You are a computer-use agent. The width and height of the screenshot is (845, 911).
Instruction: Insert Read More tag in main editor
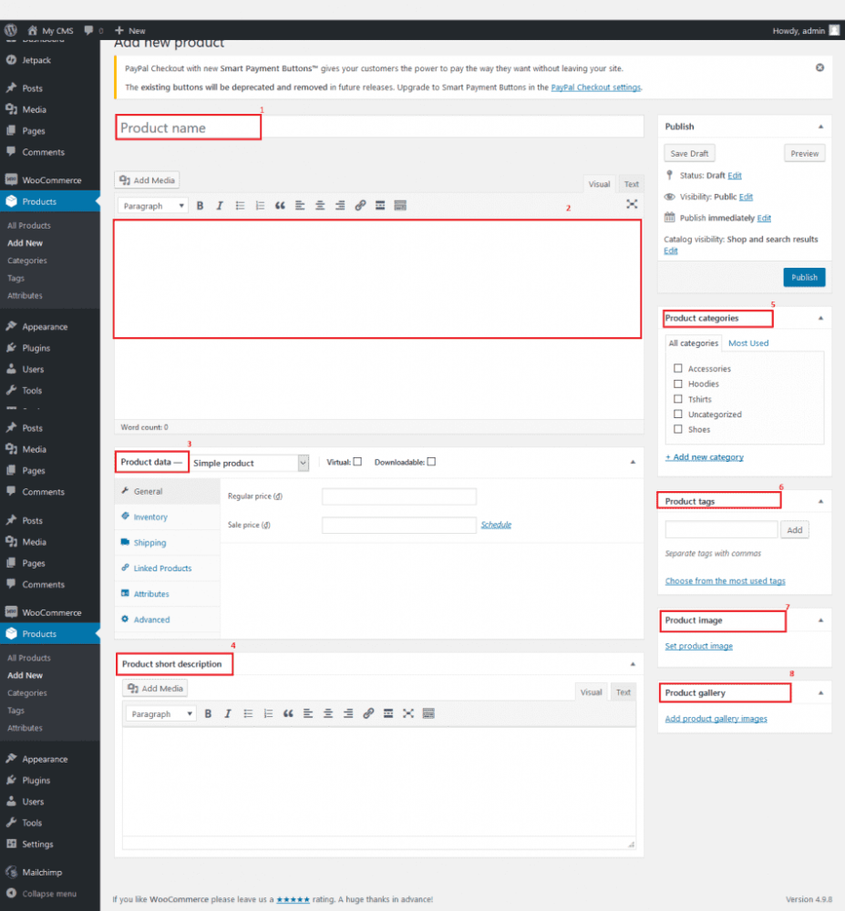[x=380, y=206]
